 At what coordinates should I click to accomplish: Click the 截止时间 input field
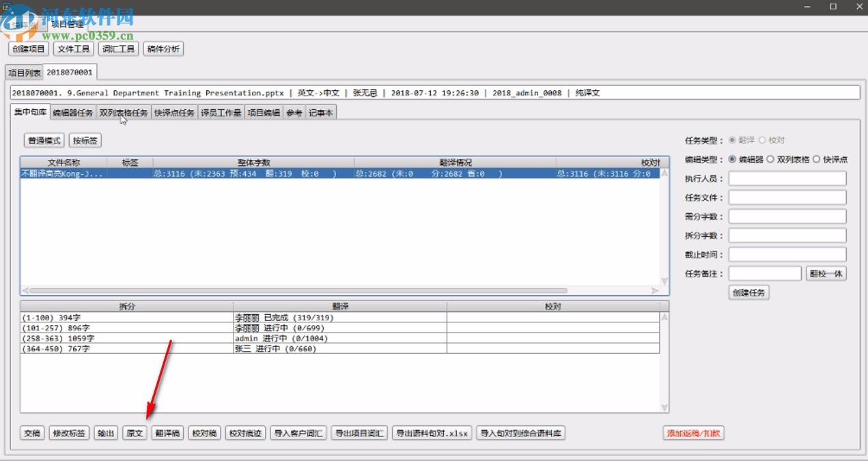(787, 255)
